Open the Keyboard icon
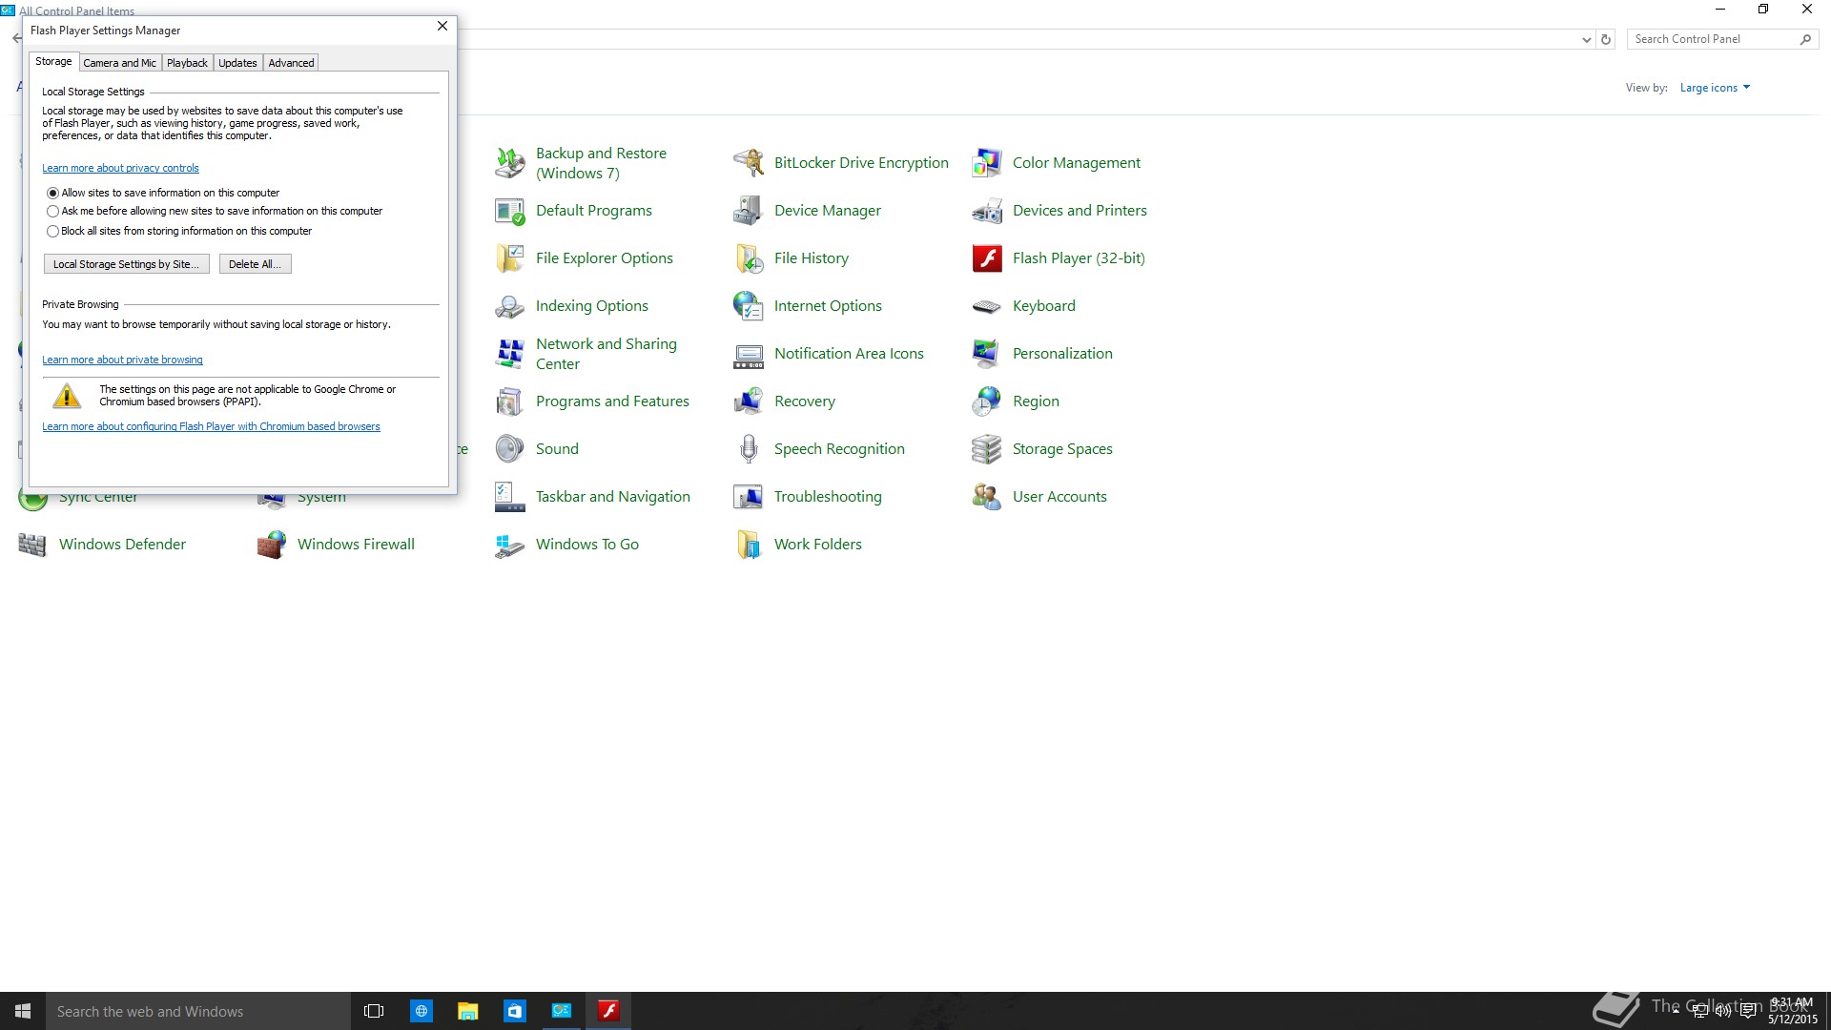 986,306
